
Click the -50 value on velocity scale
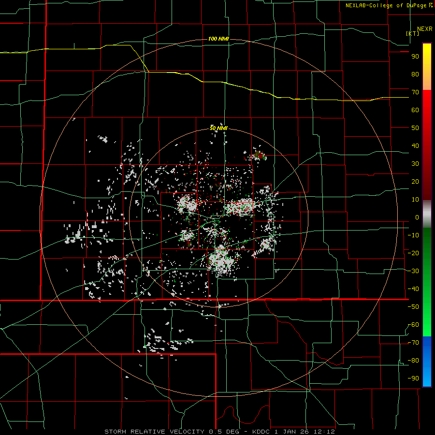[413, 307]
